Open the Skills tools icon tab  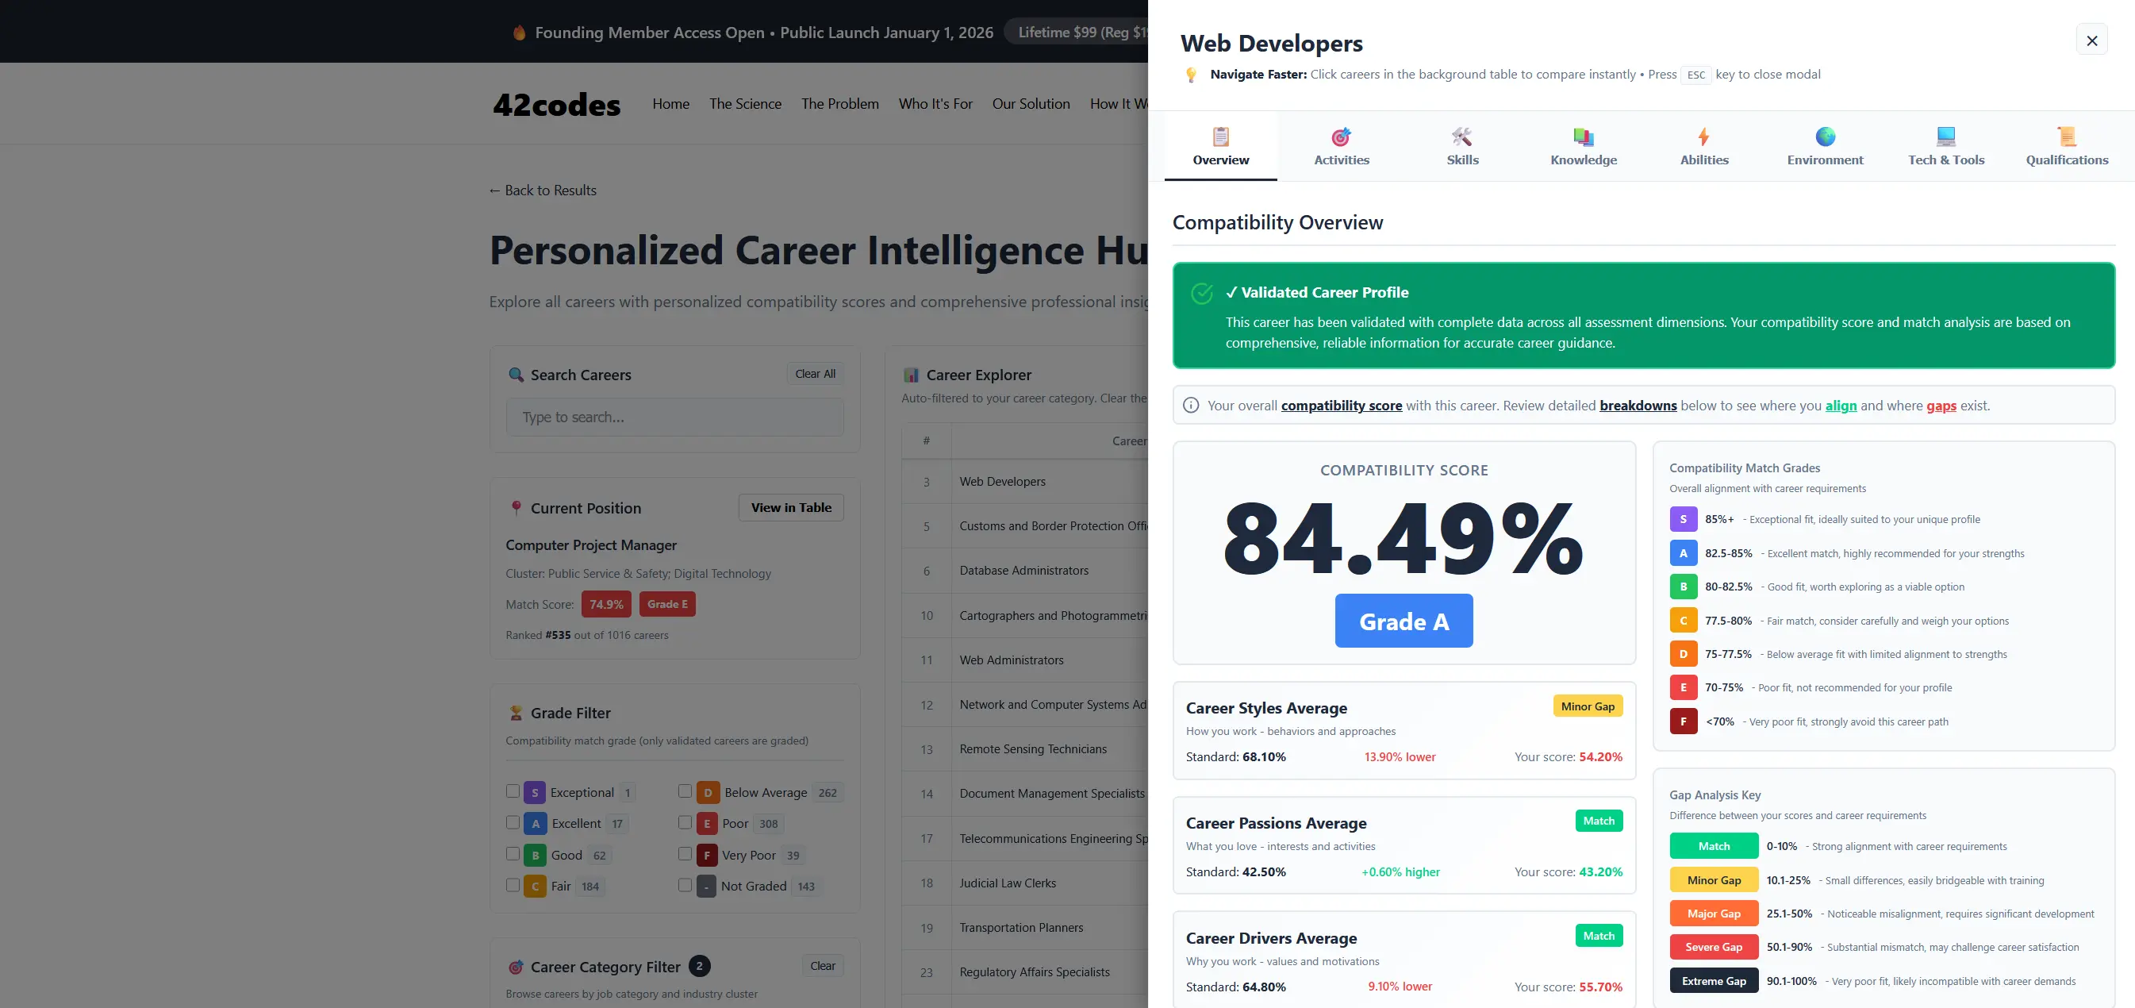[1462, 137]
